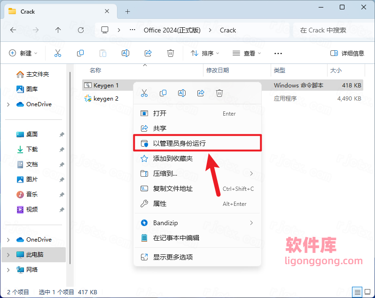This screenshot has width=375, height=298.
Task: Click the Rename icon in the toolbar
Action: pyautogui.click(x=125, y=53)
